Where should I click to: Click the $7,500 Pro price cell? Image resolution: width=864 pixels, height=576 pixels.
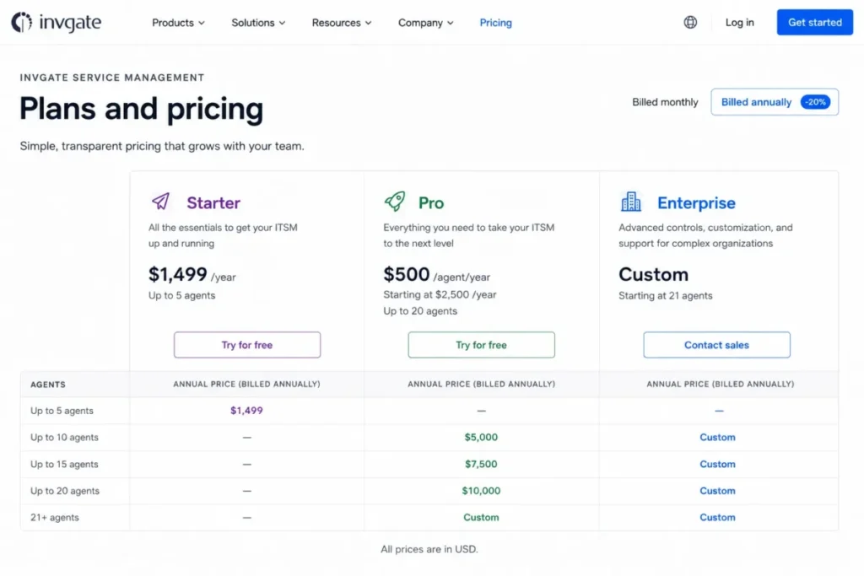481,464
